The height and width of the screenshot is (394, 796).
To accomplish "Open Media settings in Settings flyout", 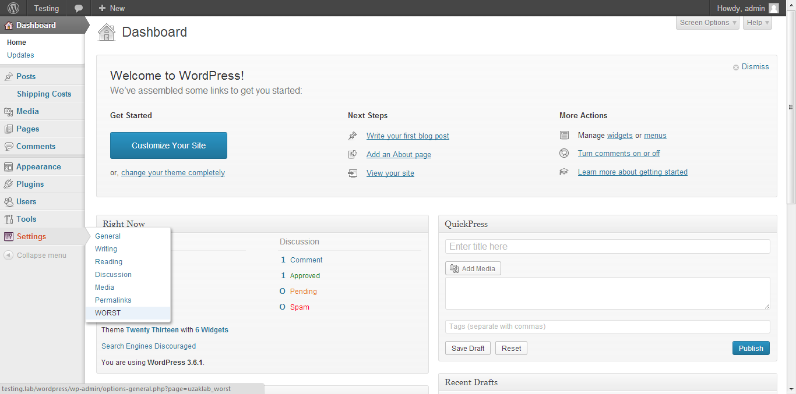I will tap(104, 287).
